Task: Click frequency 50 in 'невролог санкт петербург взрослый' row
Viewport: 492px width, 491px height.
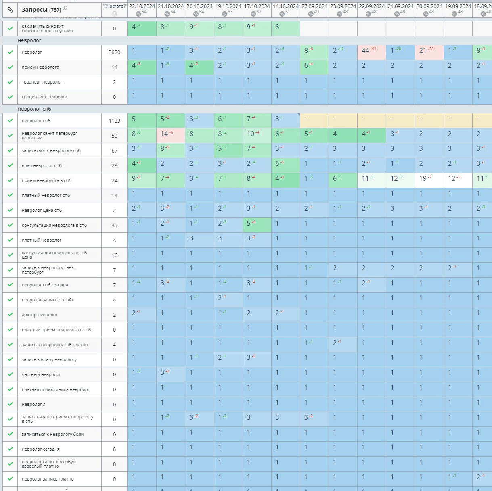Action: 115,136
